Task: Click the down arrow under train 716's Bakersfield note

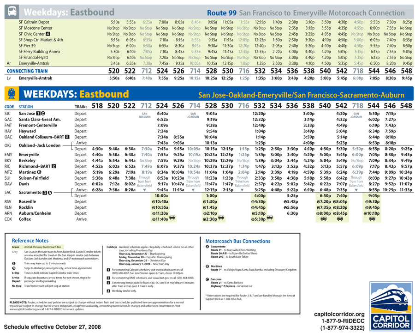Action: pos(242,190)
